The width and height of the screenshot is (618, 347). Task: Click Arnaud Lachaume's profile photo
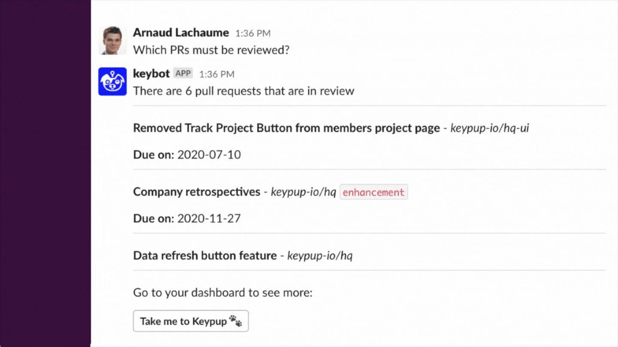point(112,41)
